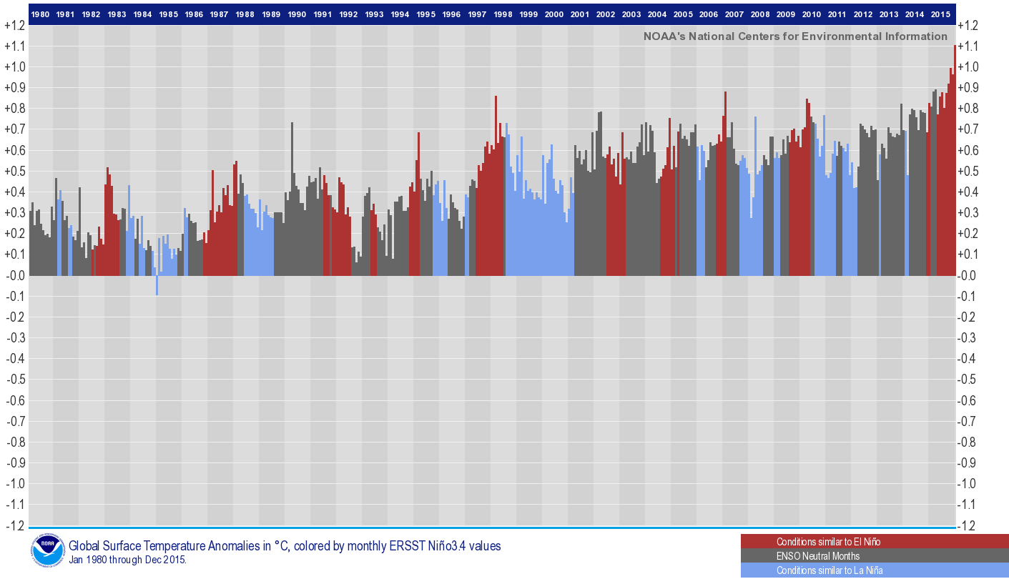This screenshot has height=579, width=1009.
Task: Click the tall red 1998 El Niño peak bar
Action: (496, 186)
